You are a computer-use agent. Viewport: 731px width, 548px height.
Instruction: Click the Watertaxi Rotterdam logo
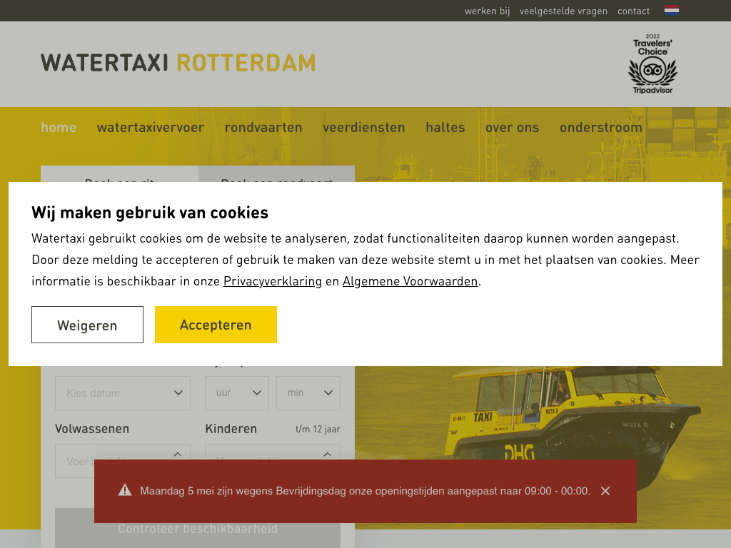(x=178, y=63)
